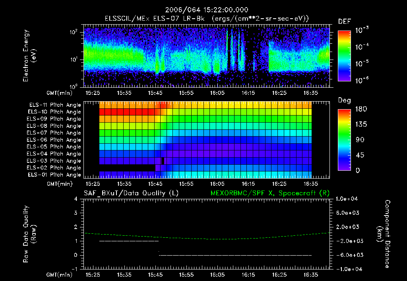
Task: Click the 10^-3 value on DEF scale
Action: click(362, 30)
